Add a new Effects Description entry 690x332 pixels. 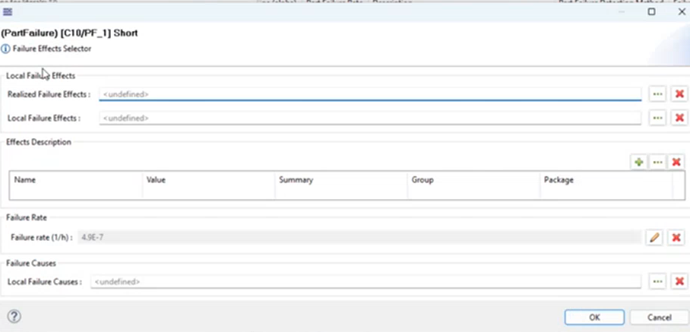[639, 163]
